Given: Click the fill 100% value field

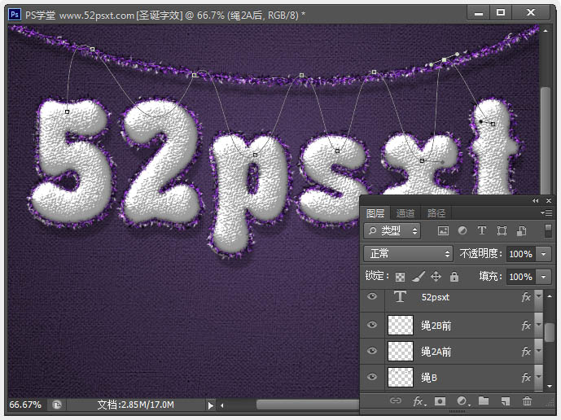Looking at the screenshot, I should point(520,277).
